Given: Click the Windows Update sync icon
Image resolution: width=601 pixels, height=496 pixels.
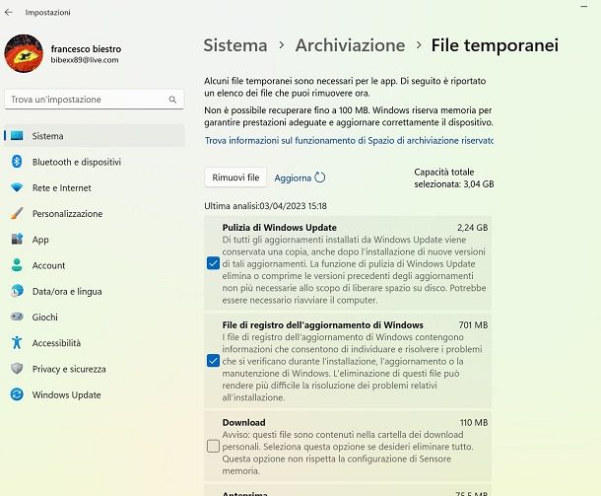Looking at the screenshot, I should tap(17, 394).
